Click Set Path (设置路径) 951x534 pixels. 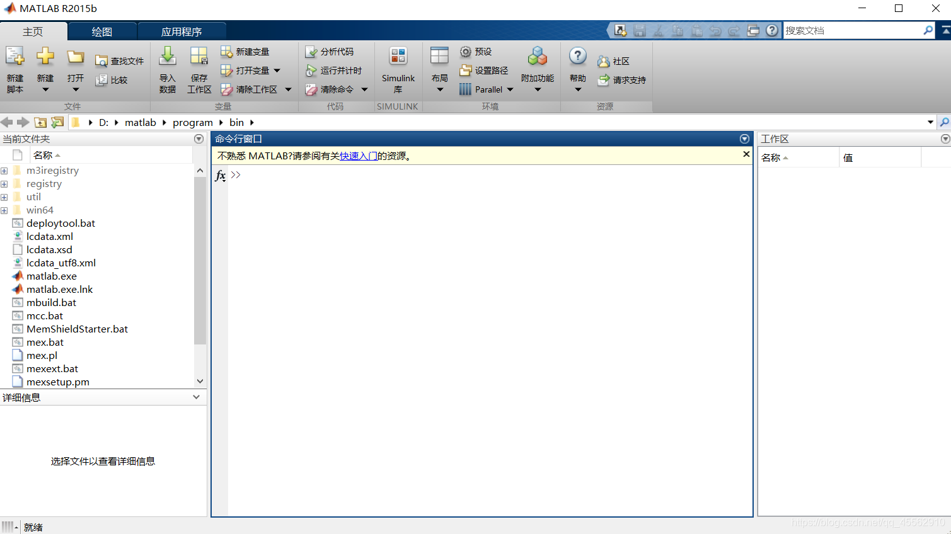click(x=484, y=71)
